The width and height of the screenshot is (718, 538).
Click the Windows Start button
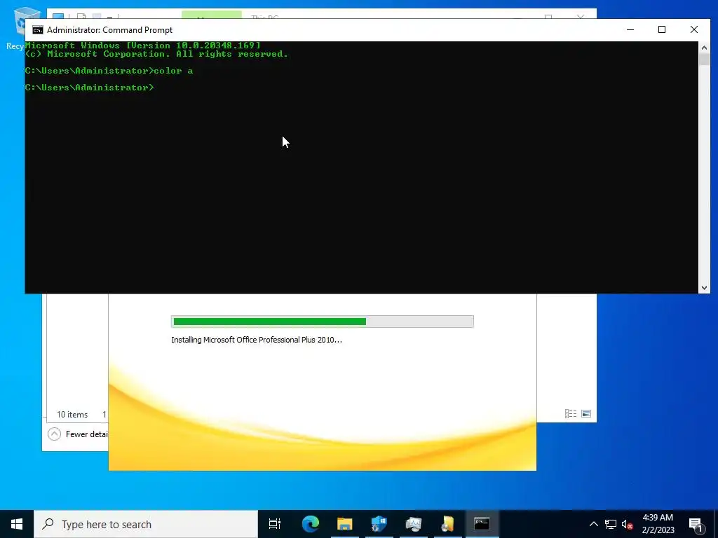(17, 524)
